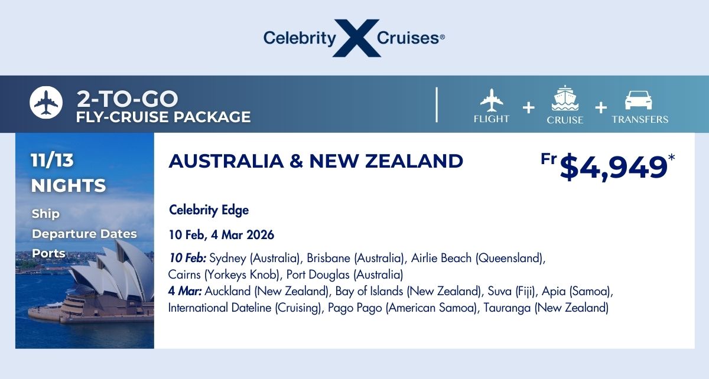Click the 4 Mar itinerary heading
This screenshot has width=709, height=379.
click(185, 291)
